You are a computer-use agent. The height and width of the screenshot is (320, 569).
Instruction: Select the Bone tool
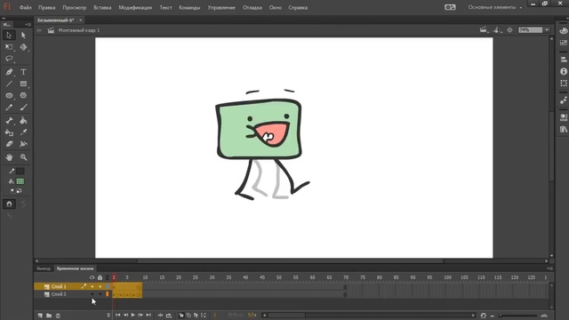click(x=9, y=121)
